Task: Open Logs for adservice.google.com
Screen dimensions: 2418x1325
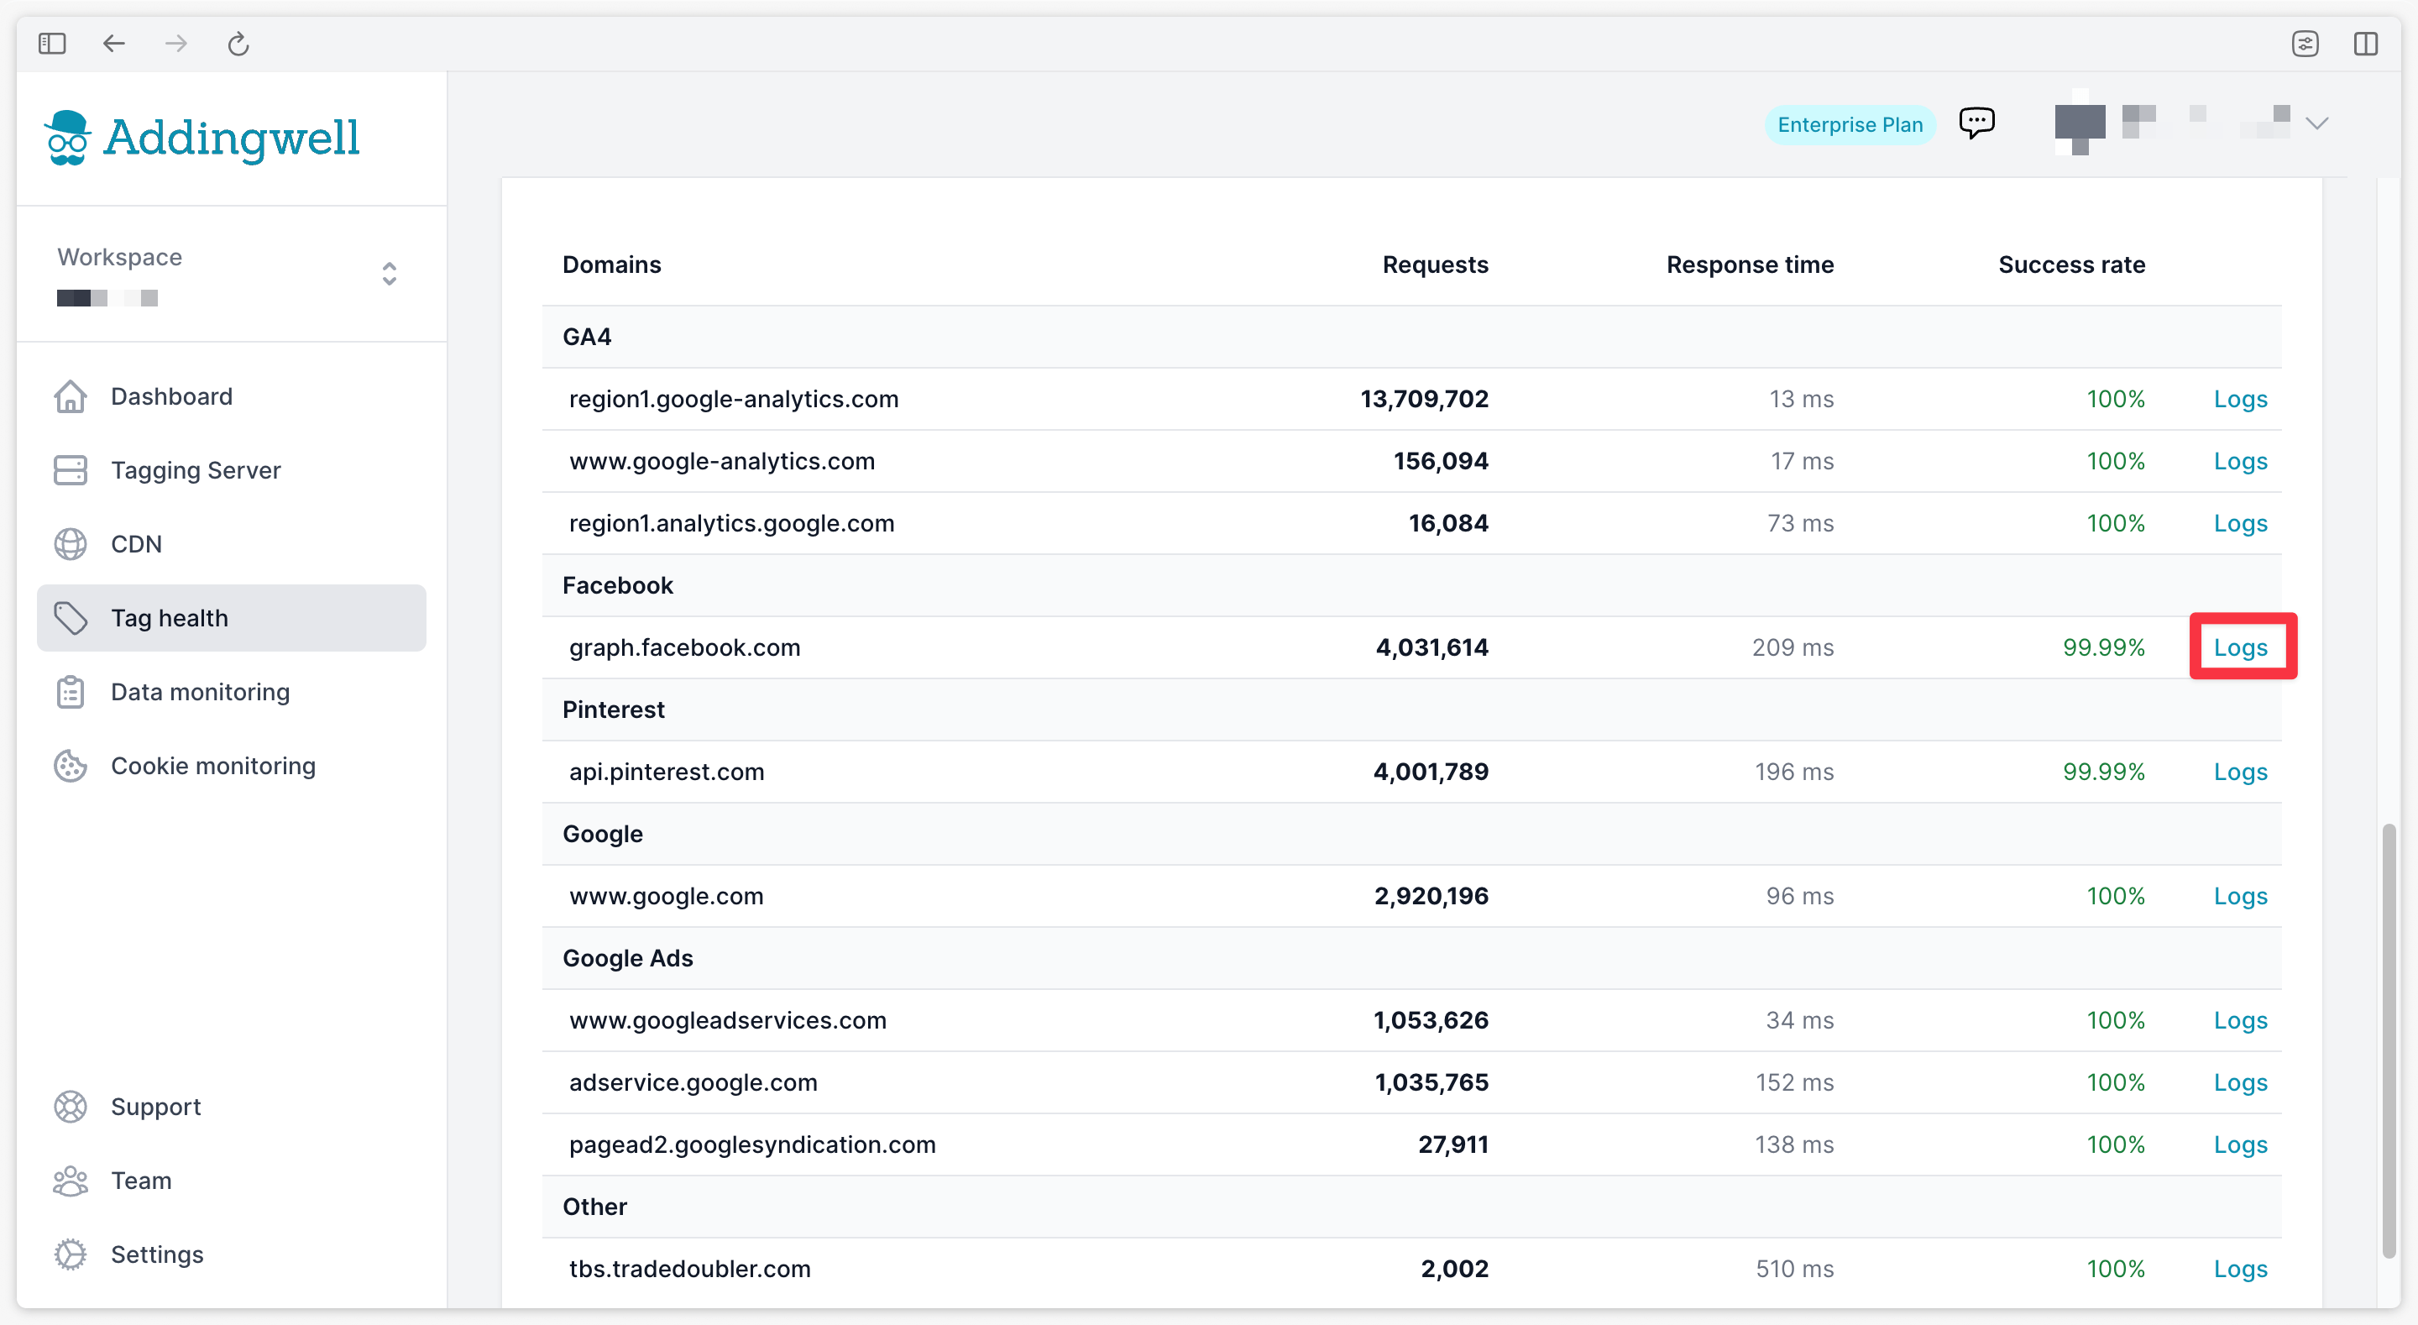Action: click(2240, 1082)
